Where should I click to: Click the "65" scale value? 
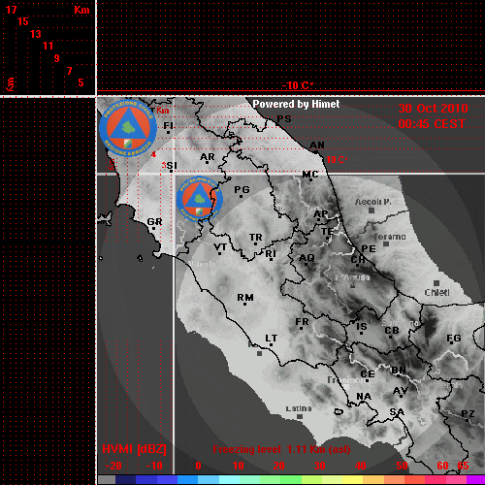[x=463, y=466]
